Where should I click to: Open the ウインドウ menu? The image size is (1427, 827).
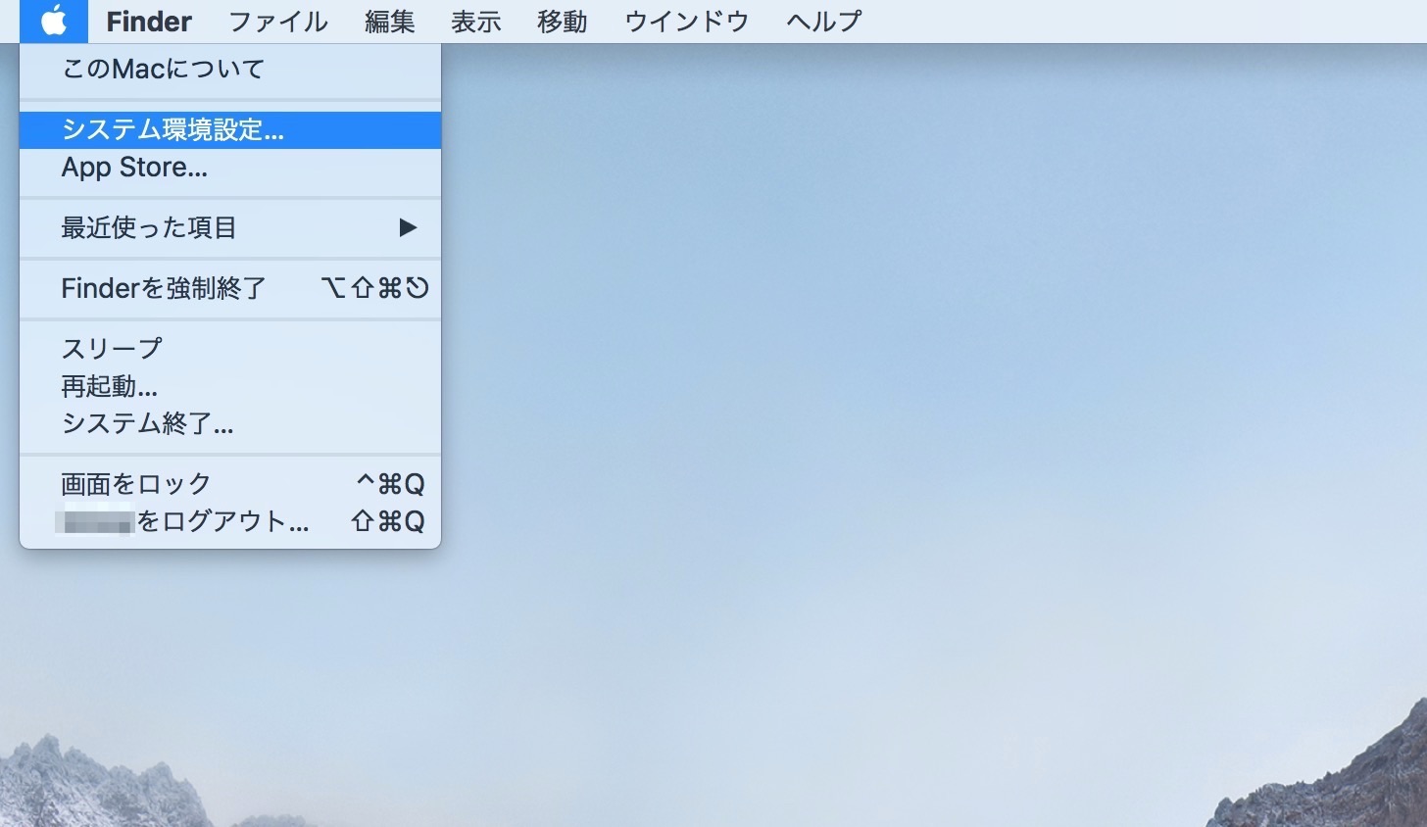[687, 21]
